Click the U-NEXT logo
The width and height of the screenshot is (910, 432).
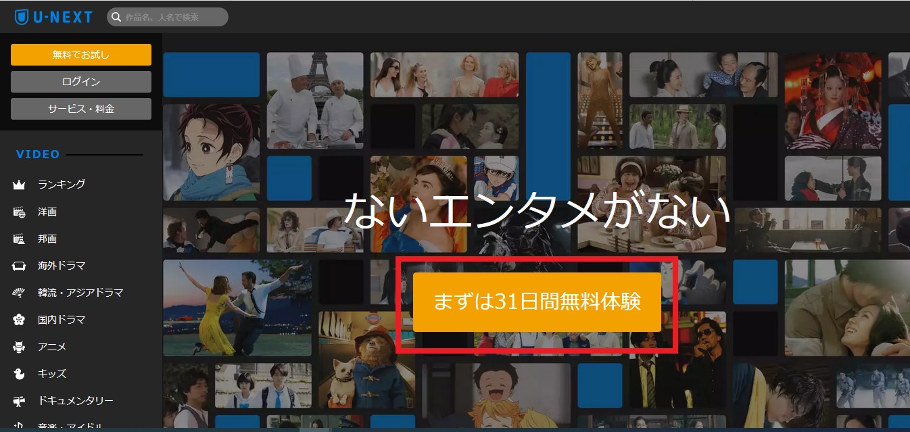tap(53, 17)
